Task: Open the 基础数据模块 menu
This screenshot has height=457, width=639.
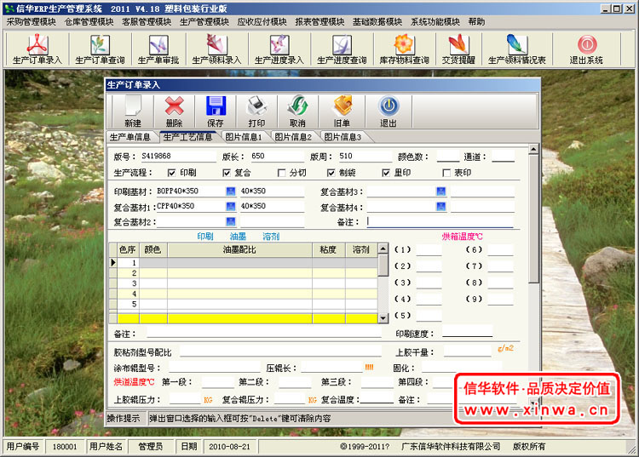Action: click(377, 21)
